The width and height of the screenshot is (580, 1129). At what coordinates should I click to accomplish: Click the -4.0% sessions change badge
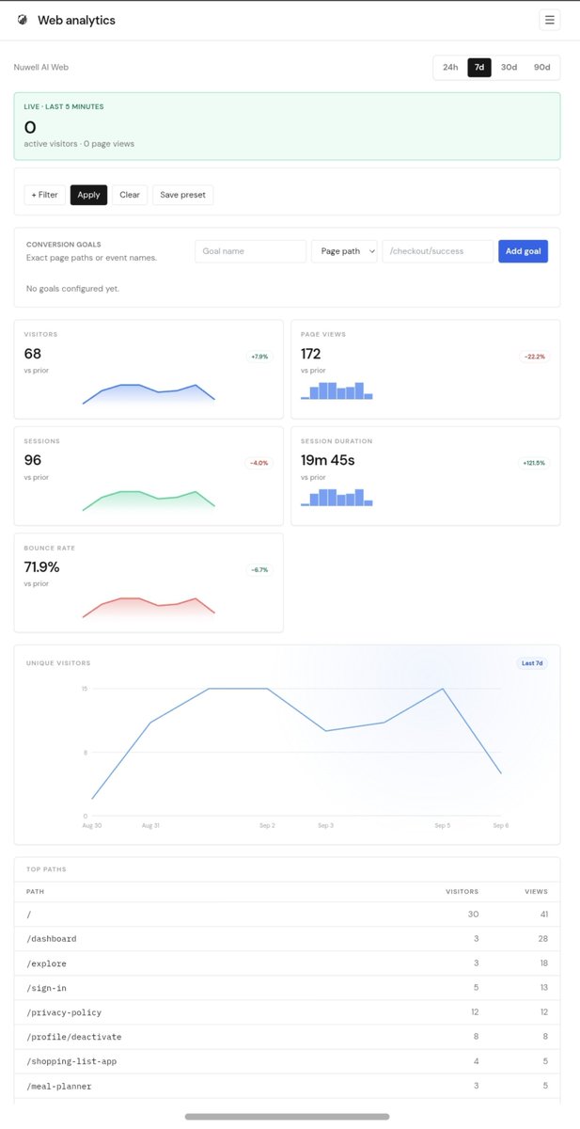pyautogui.click(x=259, y=463)
